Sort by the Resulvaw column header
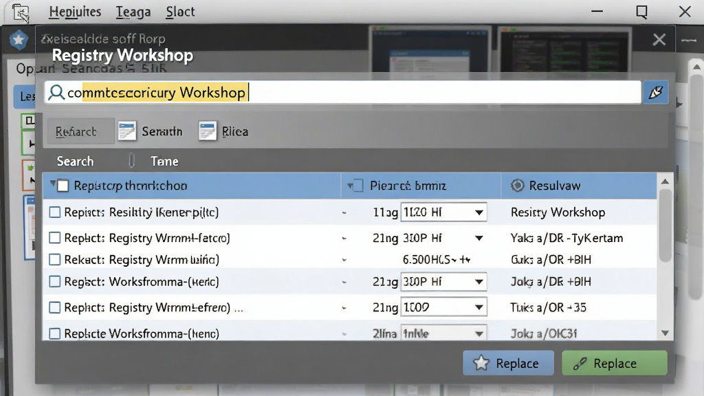Image resolution: width=704 pixels, height=396 pixels. pos(555,186)
